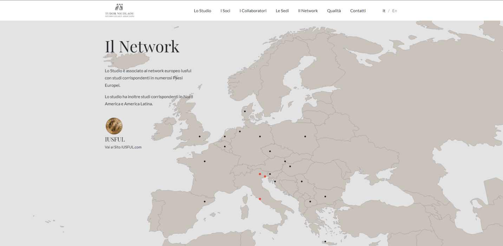Click the map marker in Poland
Image resolution: width=503 pixels, height=246 pixels.
click(x=305, y=136)
